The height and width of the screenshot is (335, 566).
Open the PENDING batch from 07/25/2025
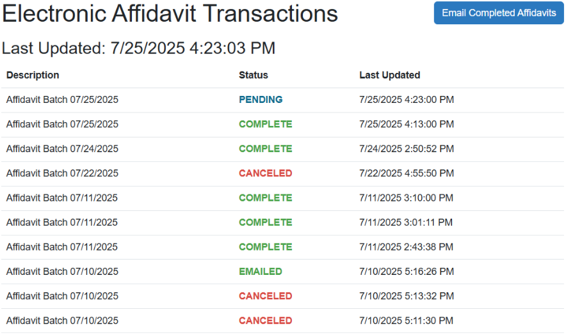pyautogui.click(x=282, y=100)
